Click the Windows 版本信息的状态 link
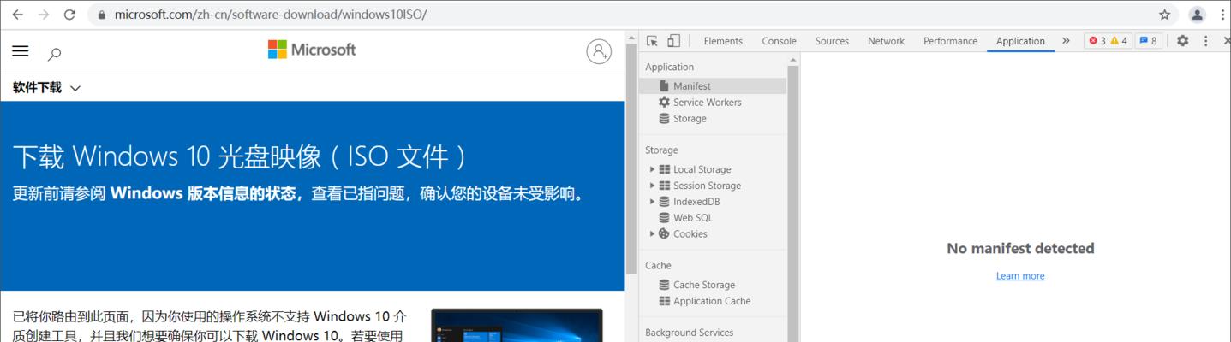1231x342 pixels. click(x=203, y=194)
